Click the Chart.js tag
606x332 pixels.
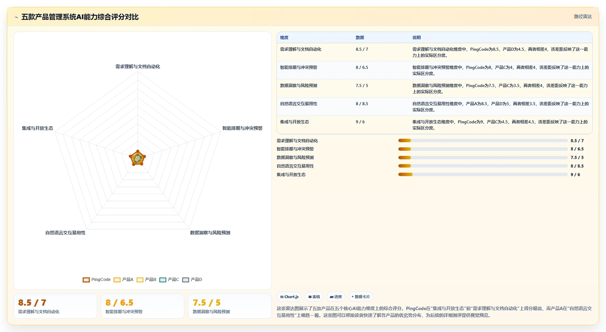(x=289, y=297)
